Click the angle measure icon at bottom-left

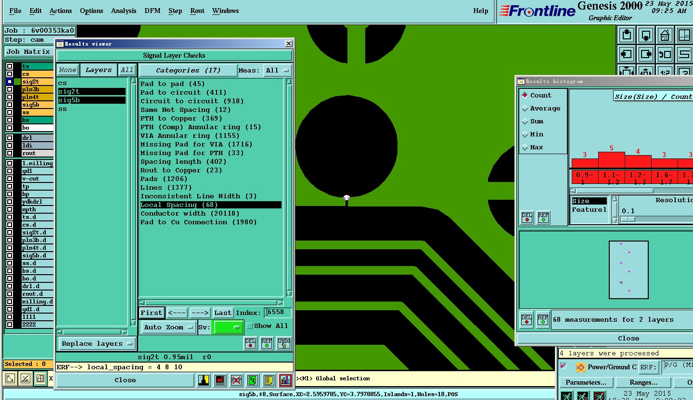point(25,378)
